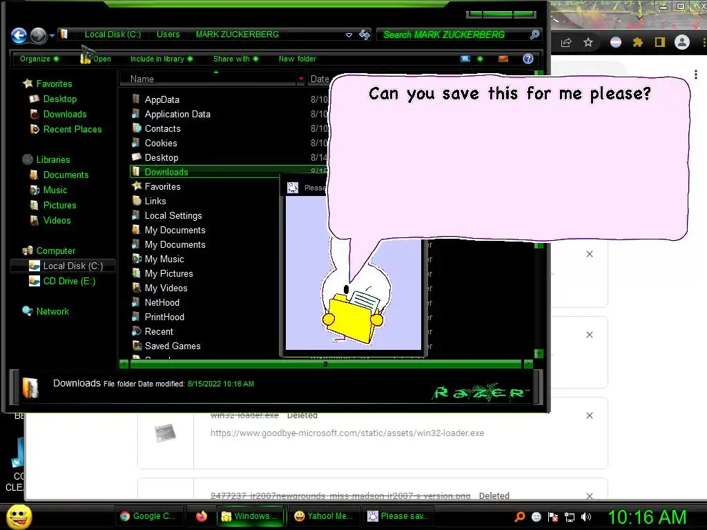Select the Recent folder
This screenshot has width=707, height=530.
click(159, 331)
